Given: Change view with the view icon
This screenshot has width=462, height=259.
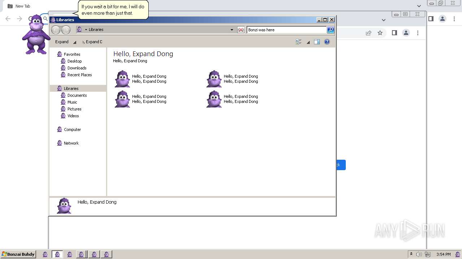Looking at the screenshot, I should coord(298,42).
